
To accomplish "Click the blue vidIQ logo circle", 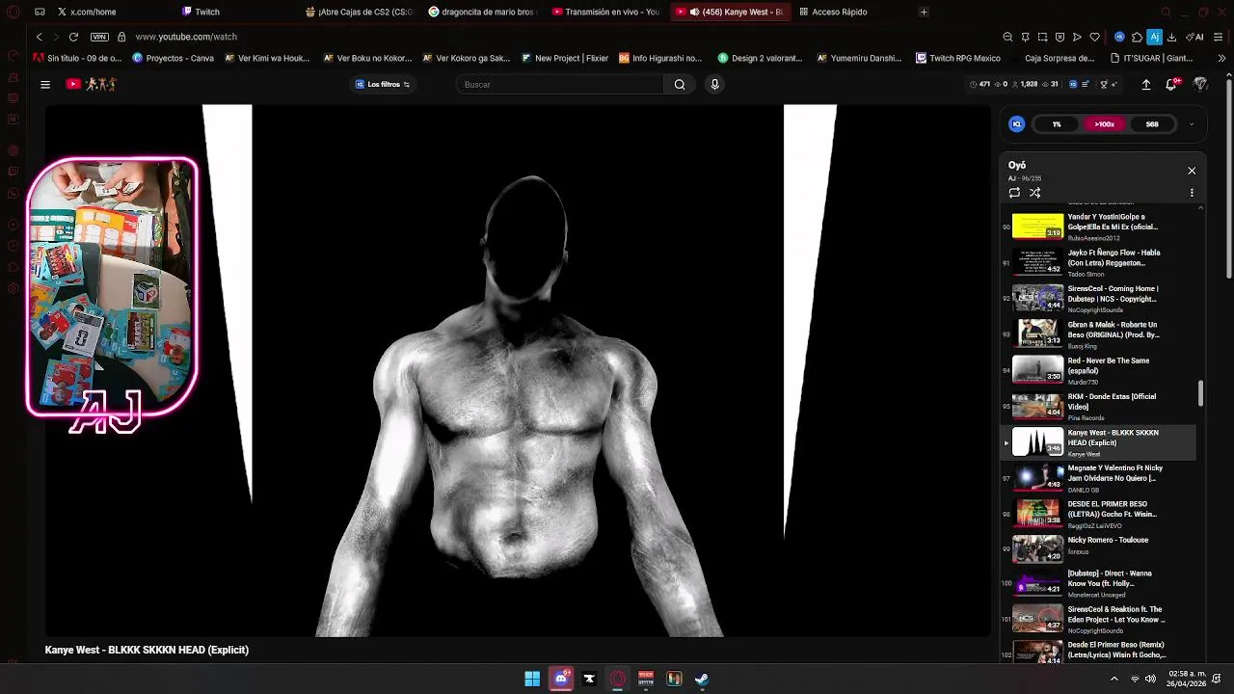I will pos(1016,124).
